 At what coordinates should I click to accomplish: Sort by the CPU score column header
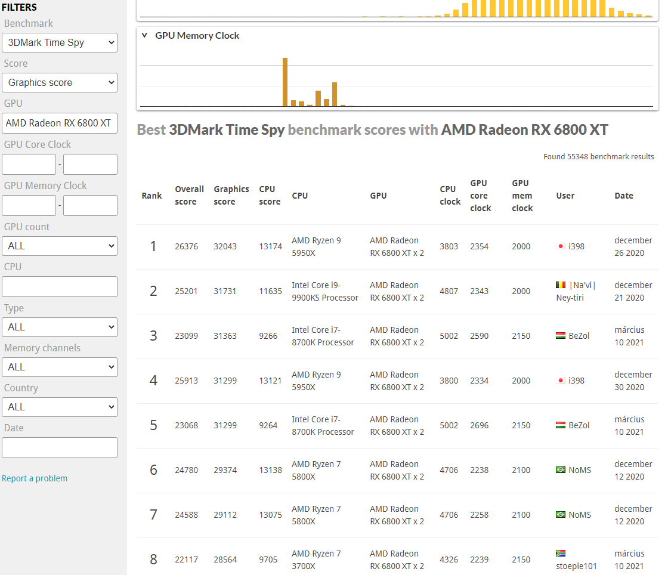click(270, 196)
